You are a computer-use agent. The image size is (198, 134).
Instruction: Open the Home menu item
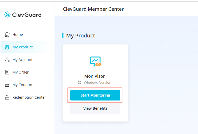27,35
